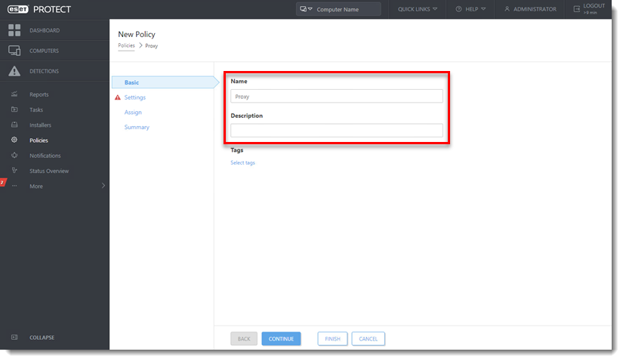Click the New Policy heading

pyautogui.click(x=137, y=34)
